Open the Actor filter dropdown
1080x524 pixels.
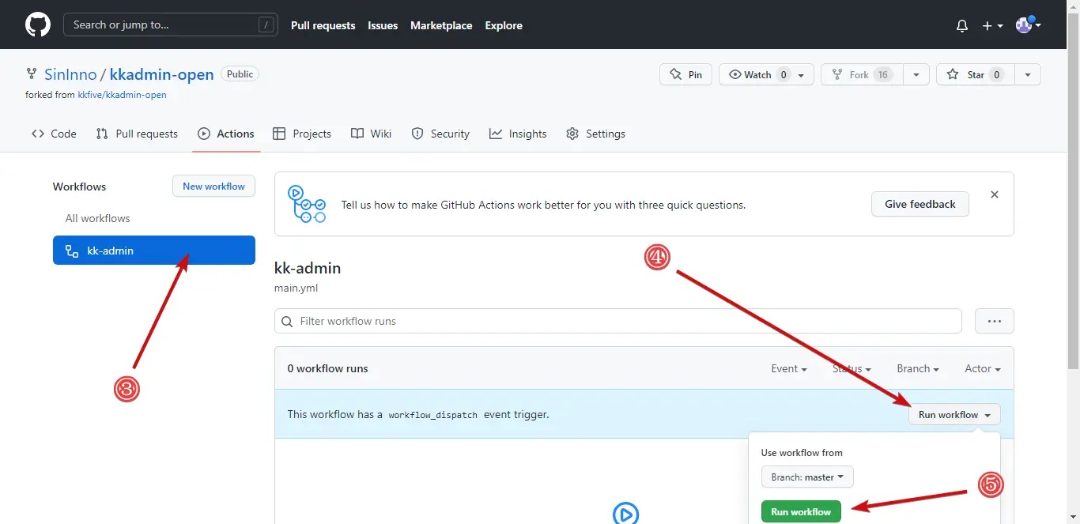tap(983, 368)
